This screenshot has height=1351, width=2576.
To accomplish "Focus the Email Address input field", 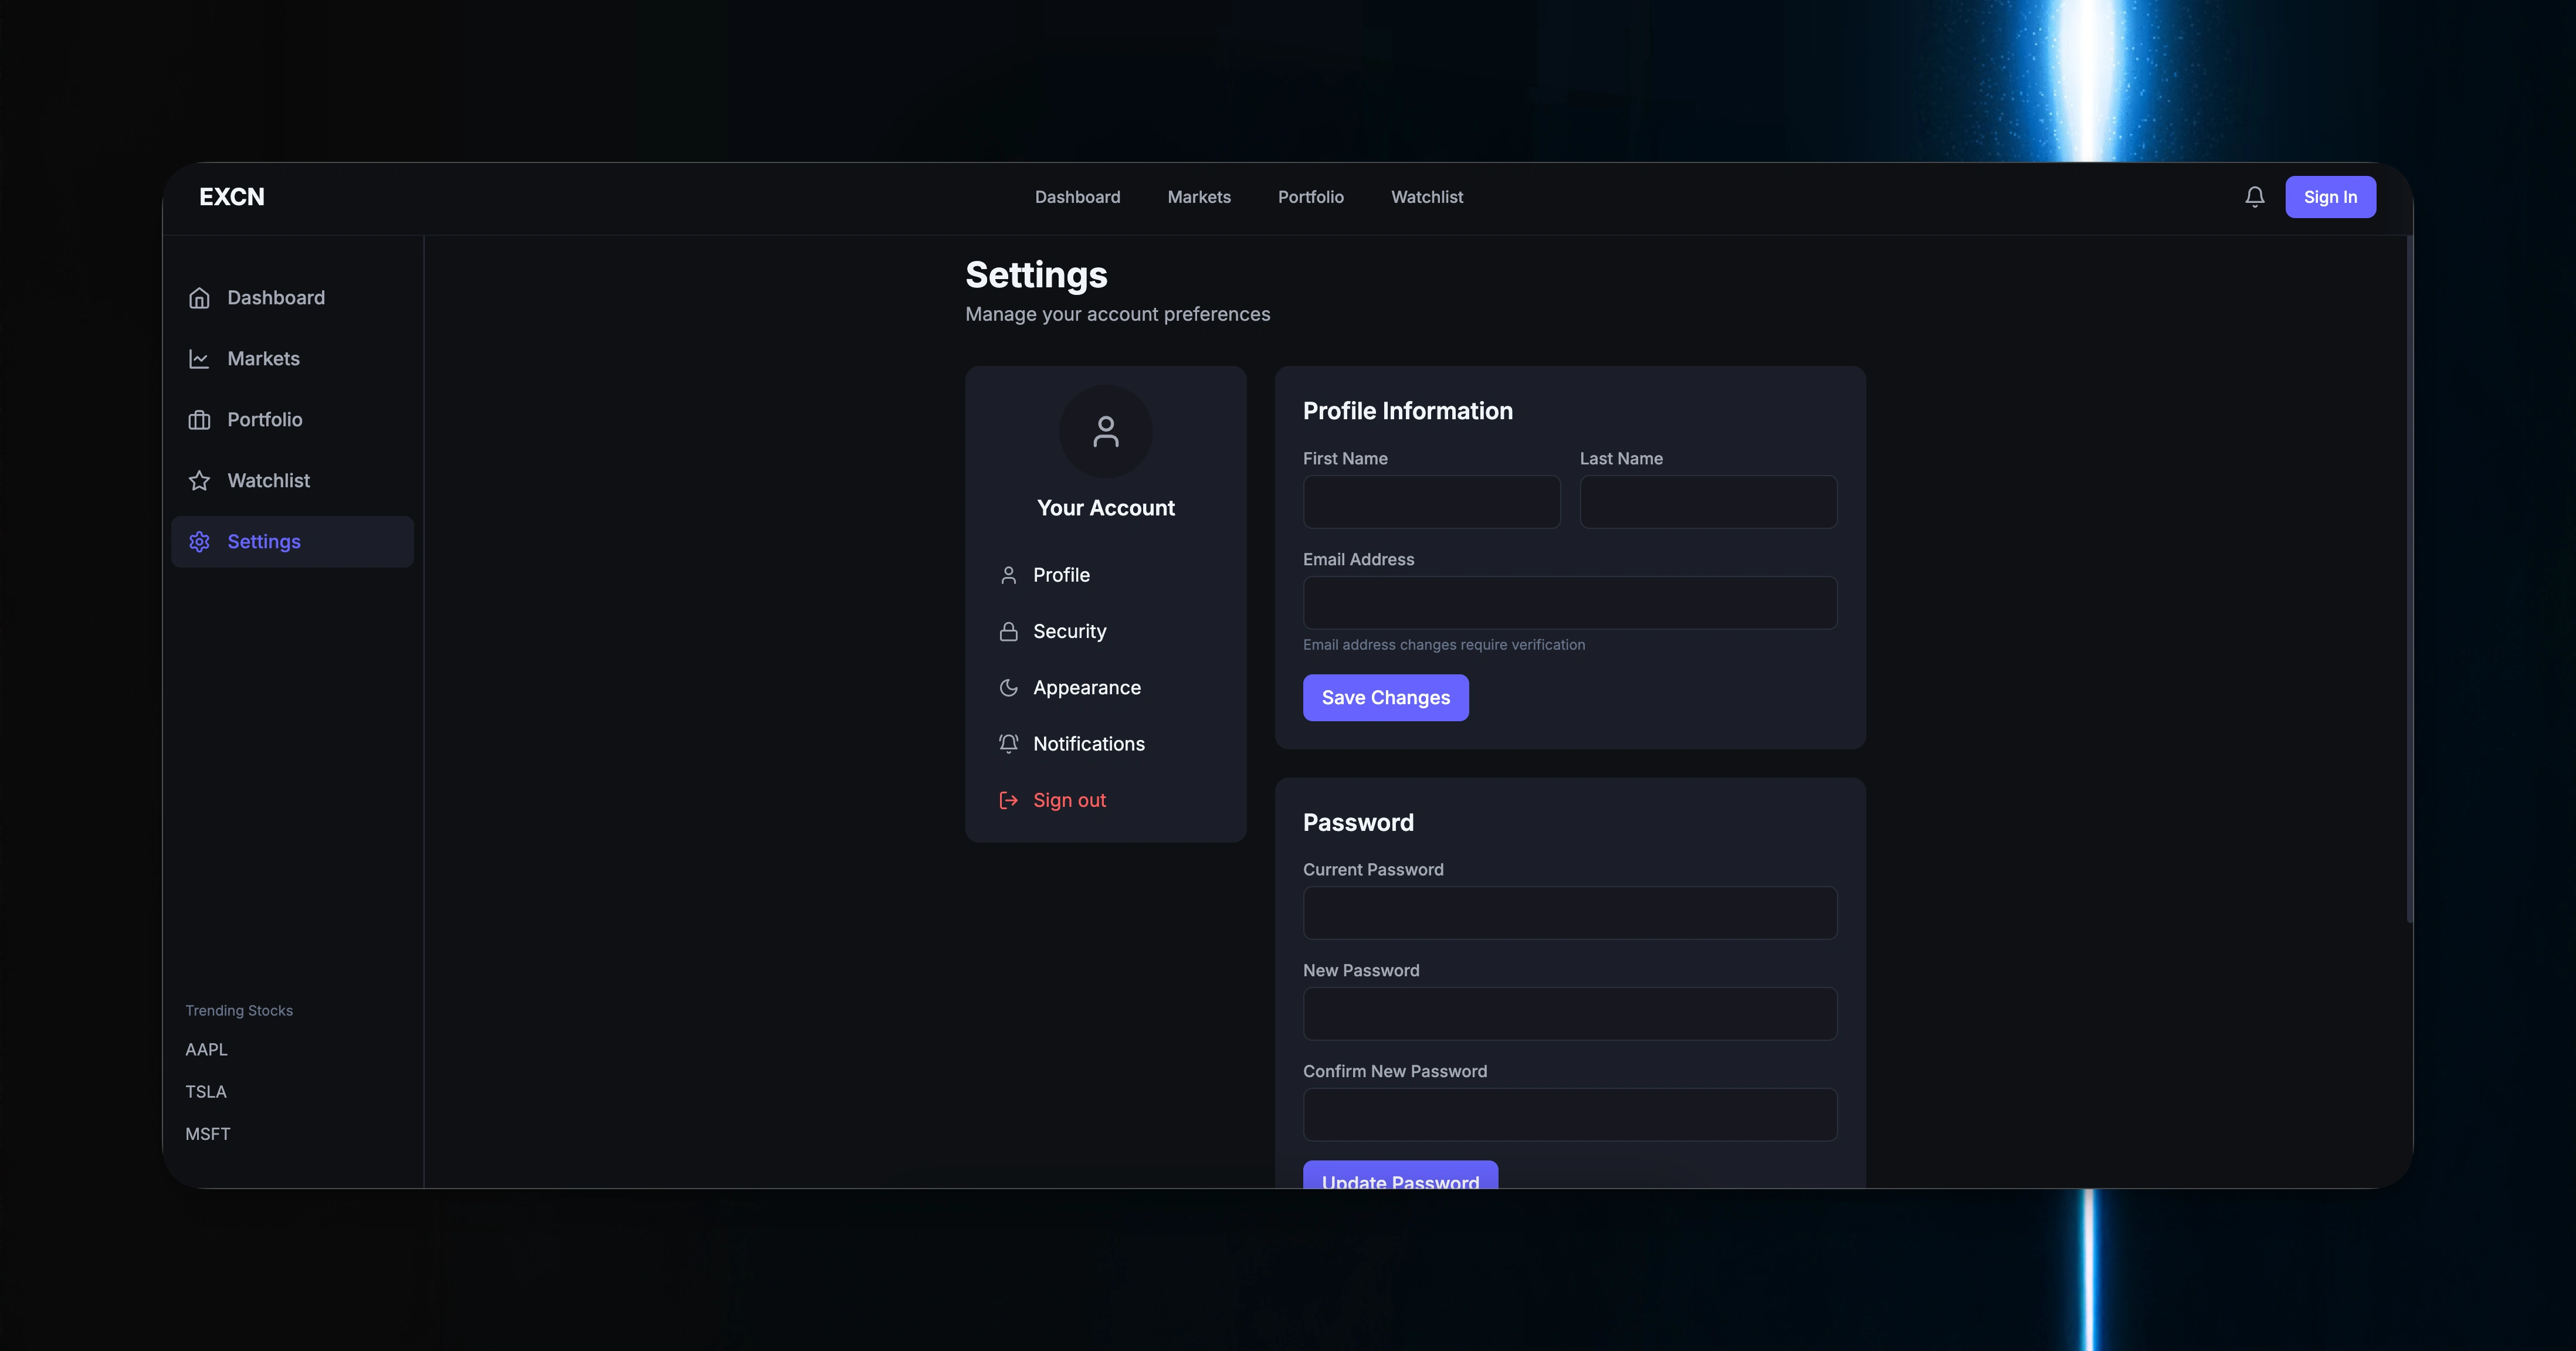I will [x=1570, y=603].
